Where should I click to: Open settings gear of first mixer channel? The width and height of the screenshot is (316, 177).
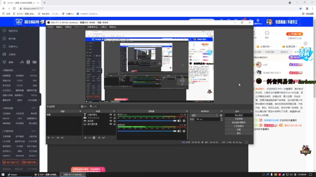coord(184,121)
